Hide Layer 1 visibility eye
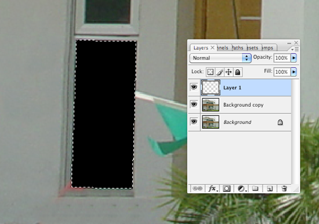 (x=194, y=88)
